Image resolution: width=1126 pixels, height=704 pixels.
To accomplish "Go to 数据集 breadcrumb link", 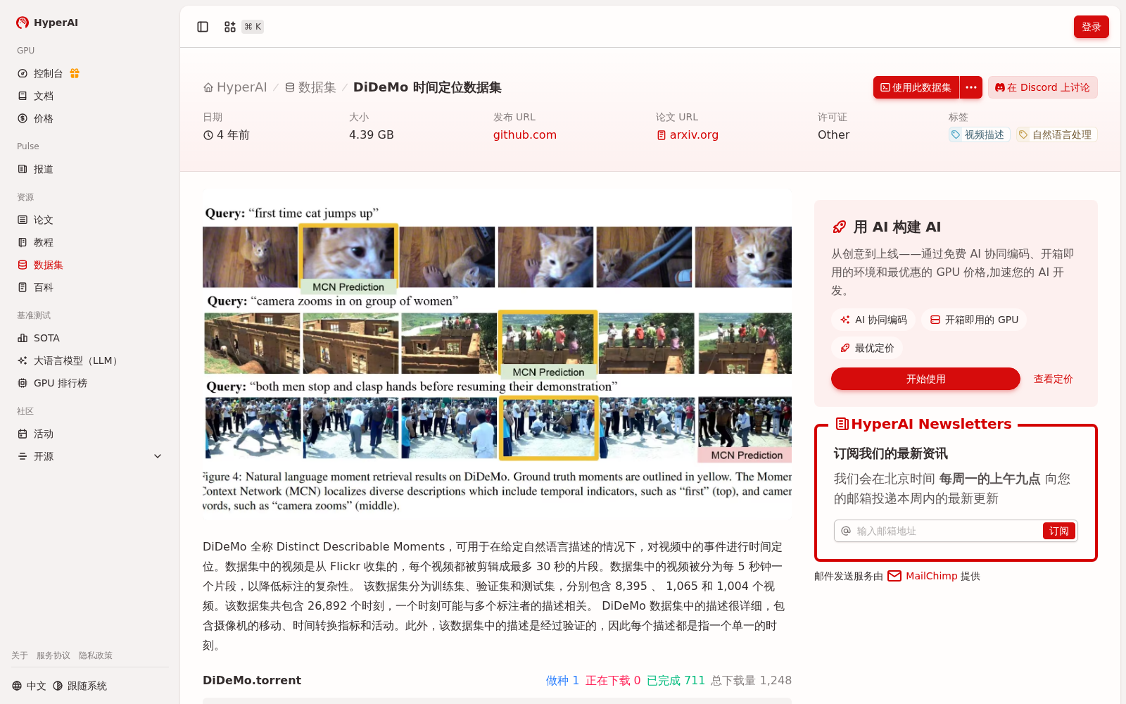I will [x=310, y=87].
